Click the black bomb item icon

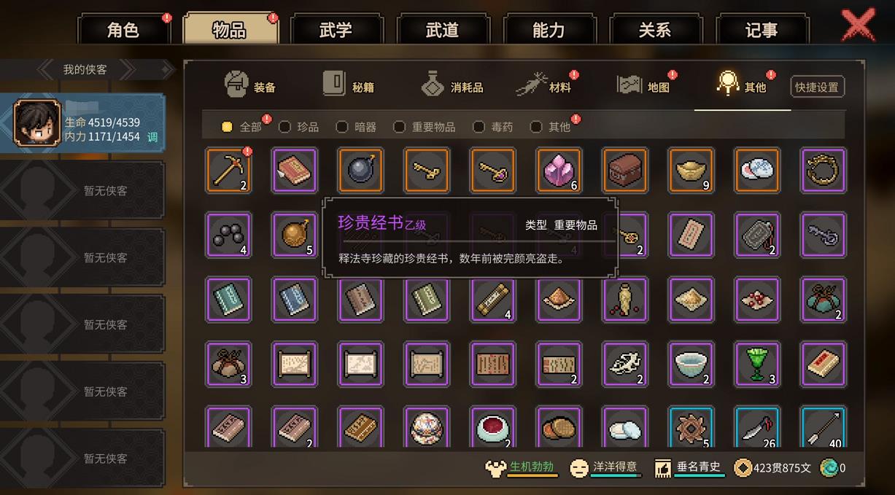(x=360, y=170)
